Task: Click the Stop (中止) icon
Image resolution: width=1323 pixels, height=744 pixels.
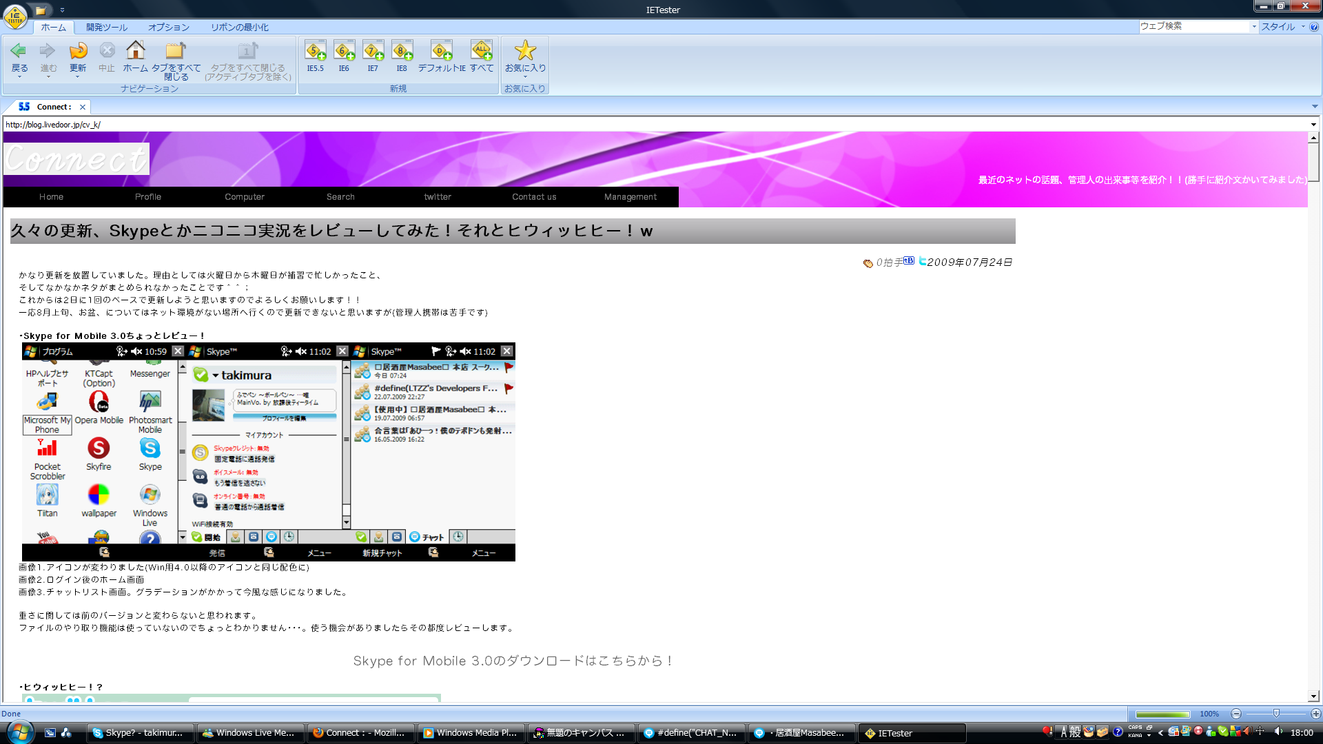Action: pos(107,50)
